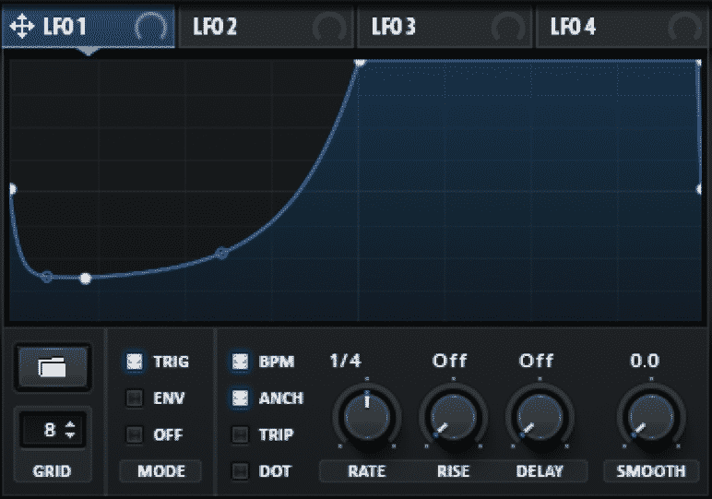Enable TRIG mode checkbox
Viewport: 712px width, 499px height.
tap(135, 362)
